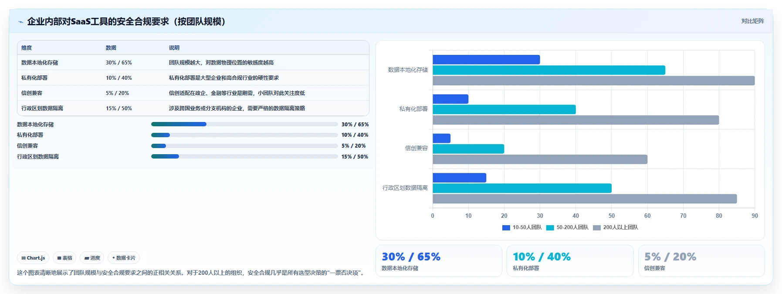782x294 pixels.
Task: Click the 对比矩阵 label
Action: click(752, 21)
